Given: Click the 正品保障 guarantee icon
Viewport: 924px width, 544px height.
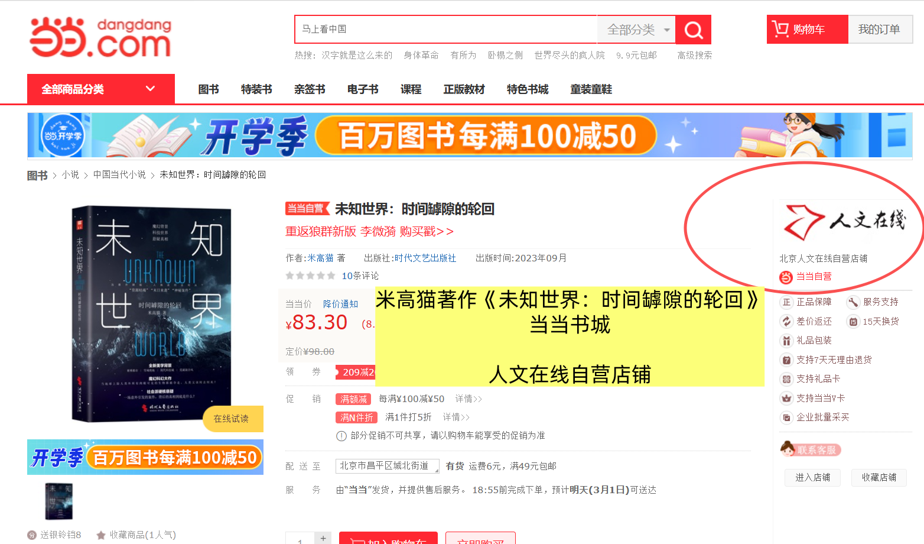Looking at the screenshot, I should (786, 302).
